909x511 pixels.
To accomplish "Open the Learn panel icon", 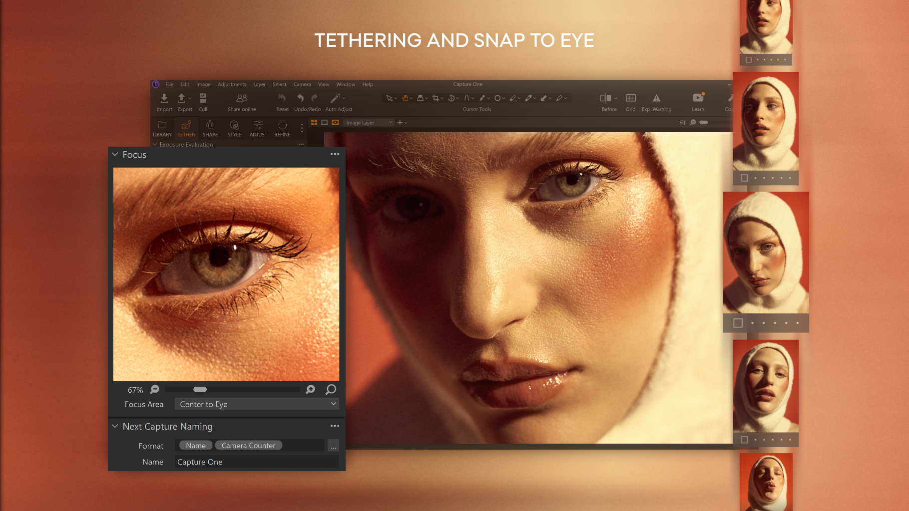I will coord(697,98).
